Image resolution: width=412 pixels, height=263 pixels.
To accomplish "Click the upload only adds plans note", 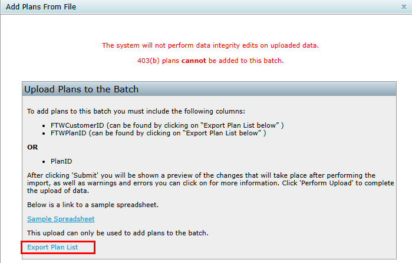I will (118, 233).
